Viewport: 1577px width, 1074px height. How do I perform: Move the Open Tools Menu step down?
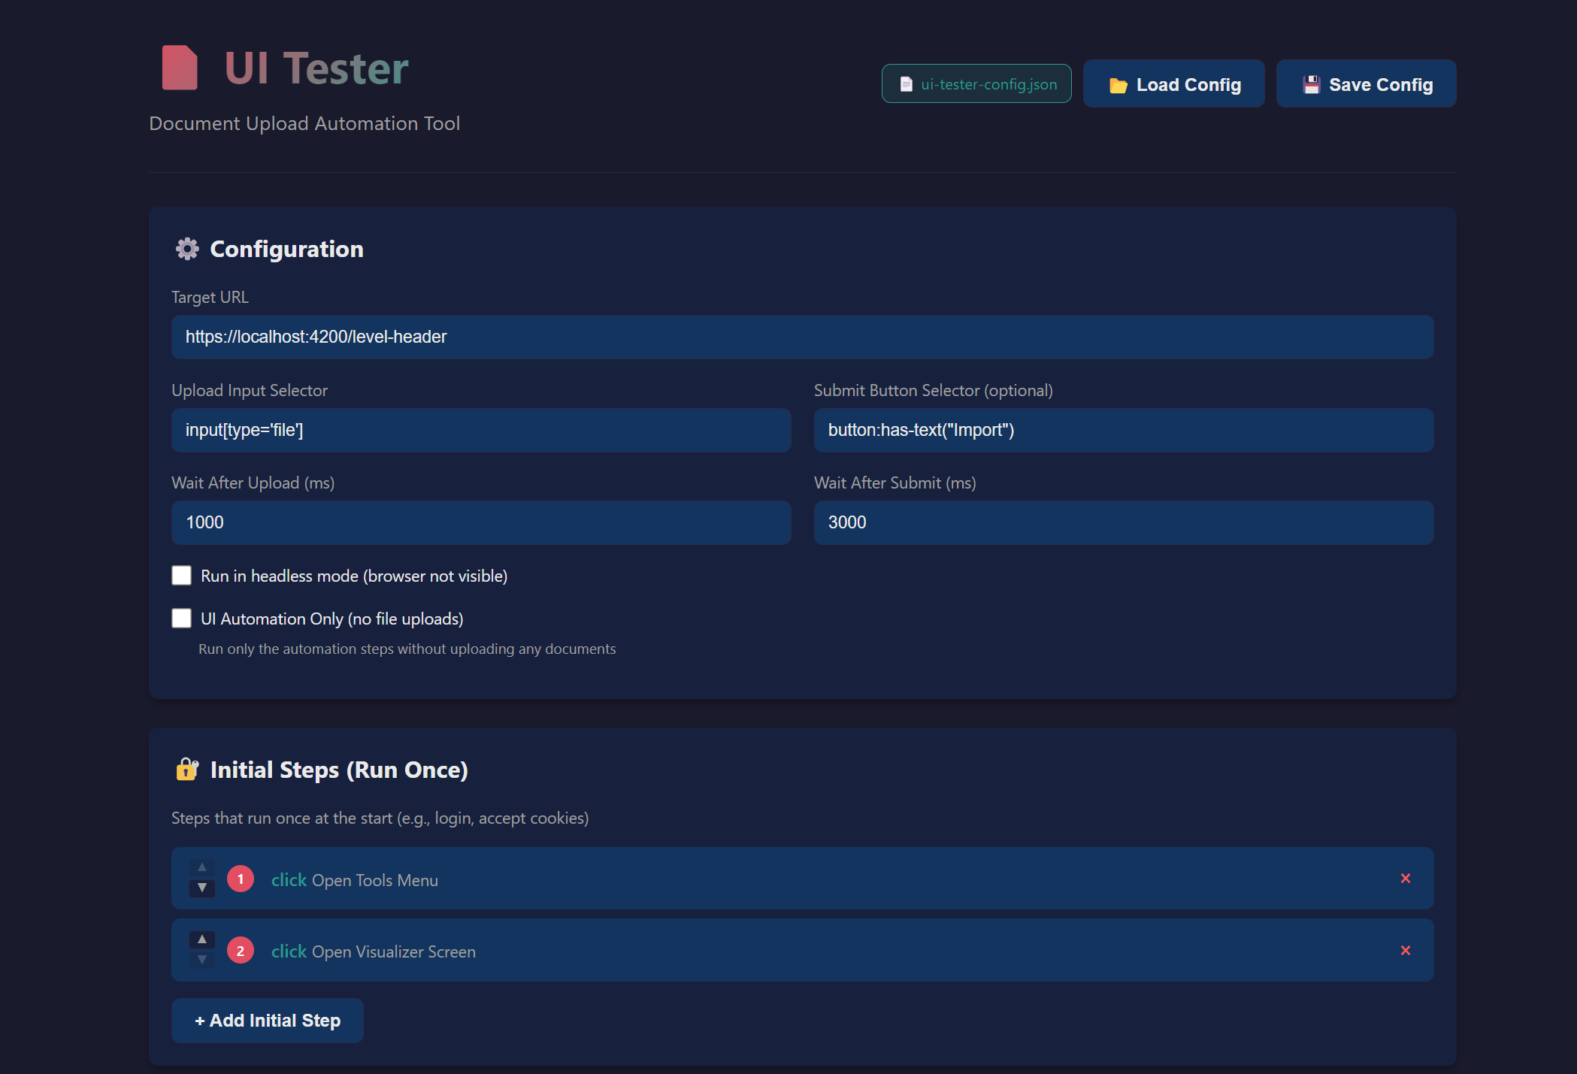201,889
